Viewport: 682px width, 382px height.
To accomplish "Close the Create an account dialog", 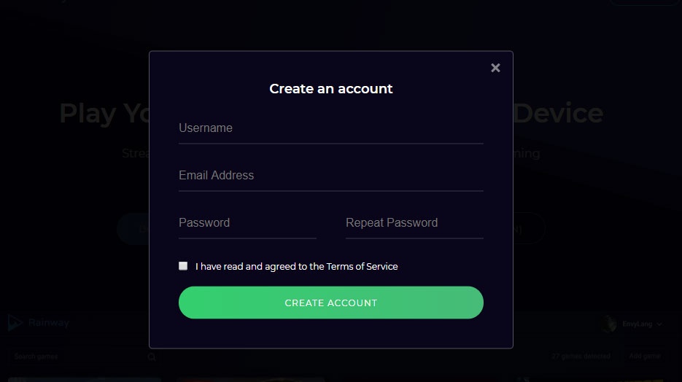I will (495, 68).
